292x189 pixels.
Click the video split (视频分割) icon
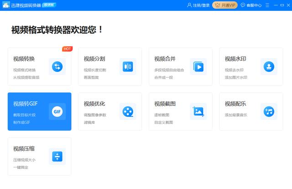tap(127, 67)
